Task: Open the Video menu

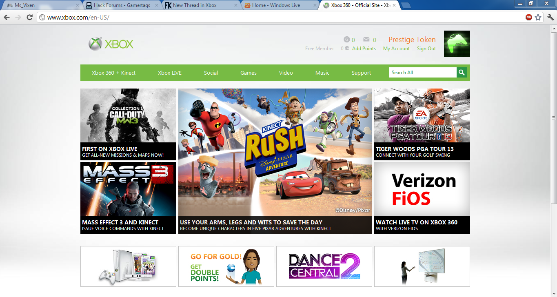Action: pyautogui.click(x=286, y=73)
